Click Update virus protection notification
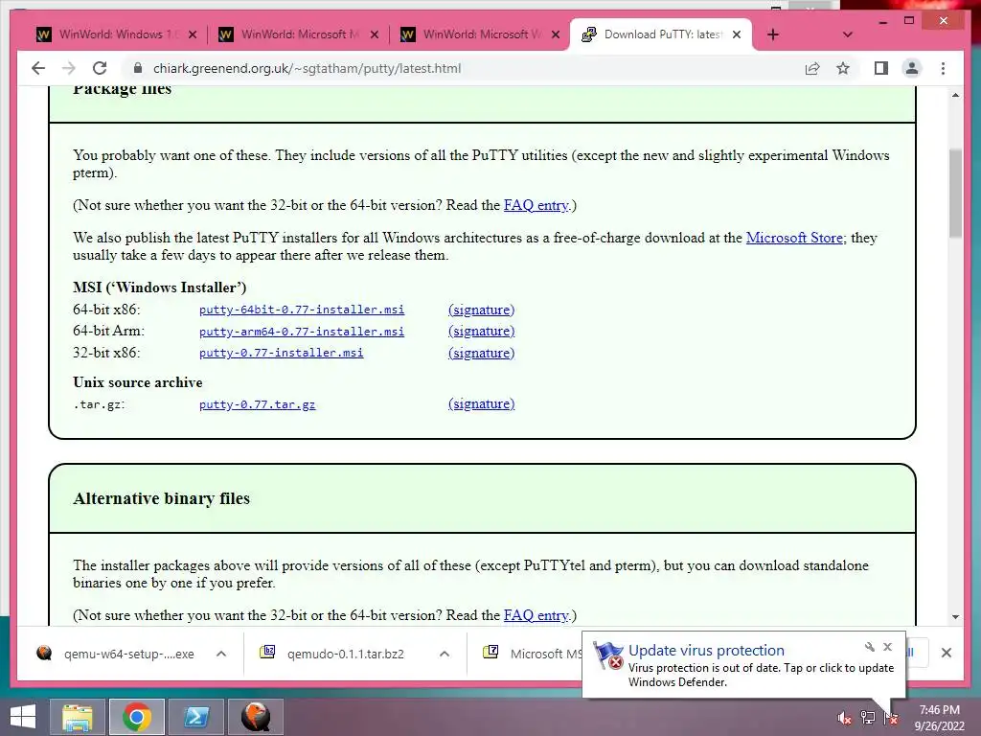This screenshot has width=981, height=736. coord(743,665)
